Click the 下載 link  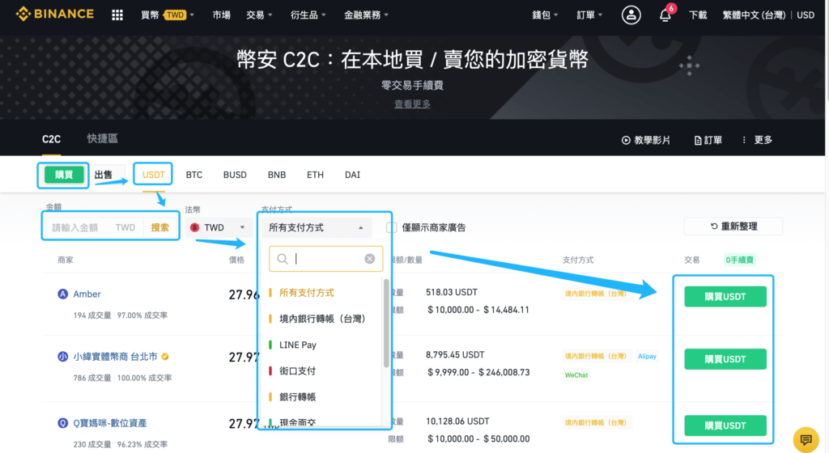click(x=698, y=15)
